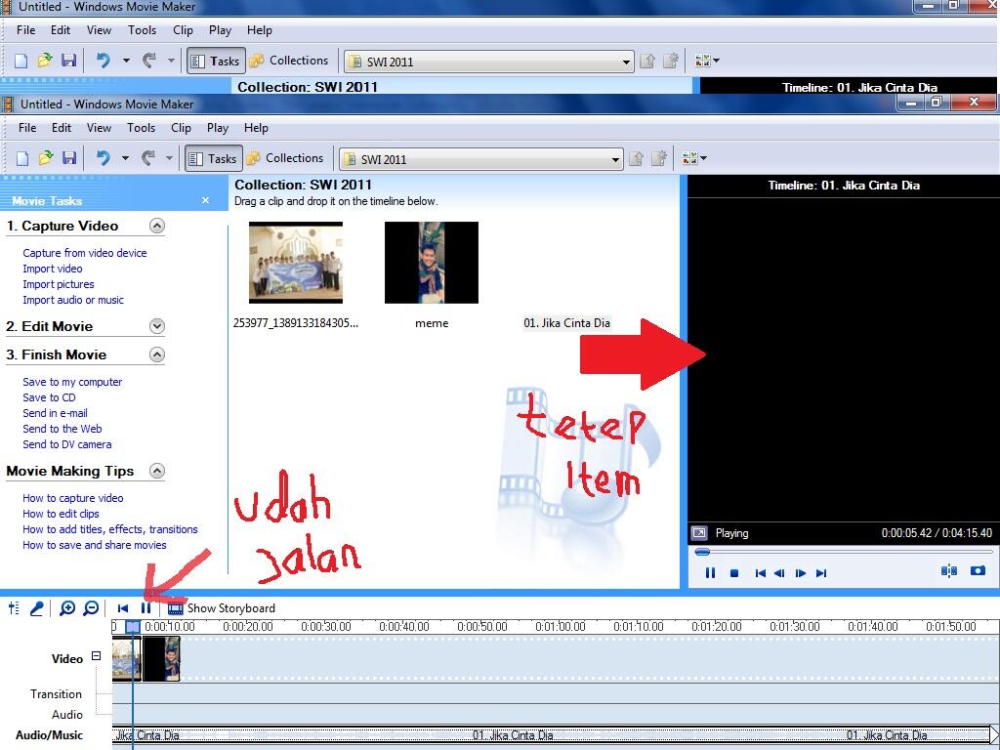1000x750 pixels.
Task: Click Next Frame button in preview monitor
Action: tap(801, 572)
